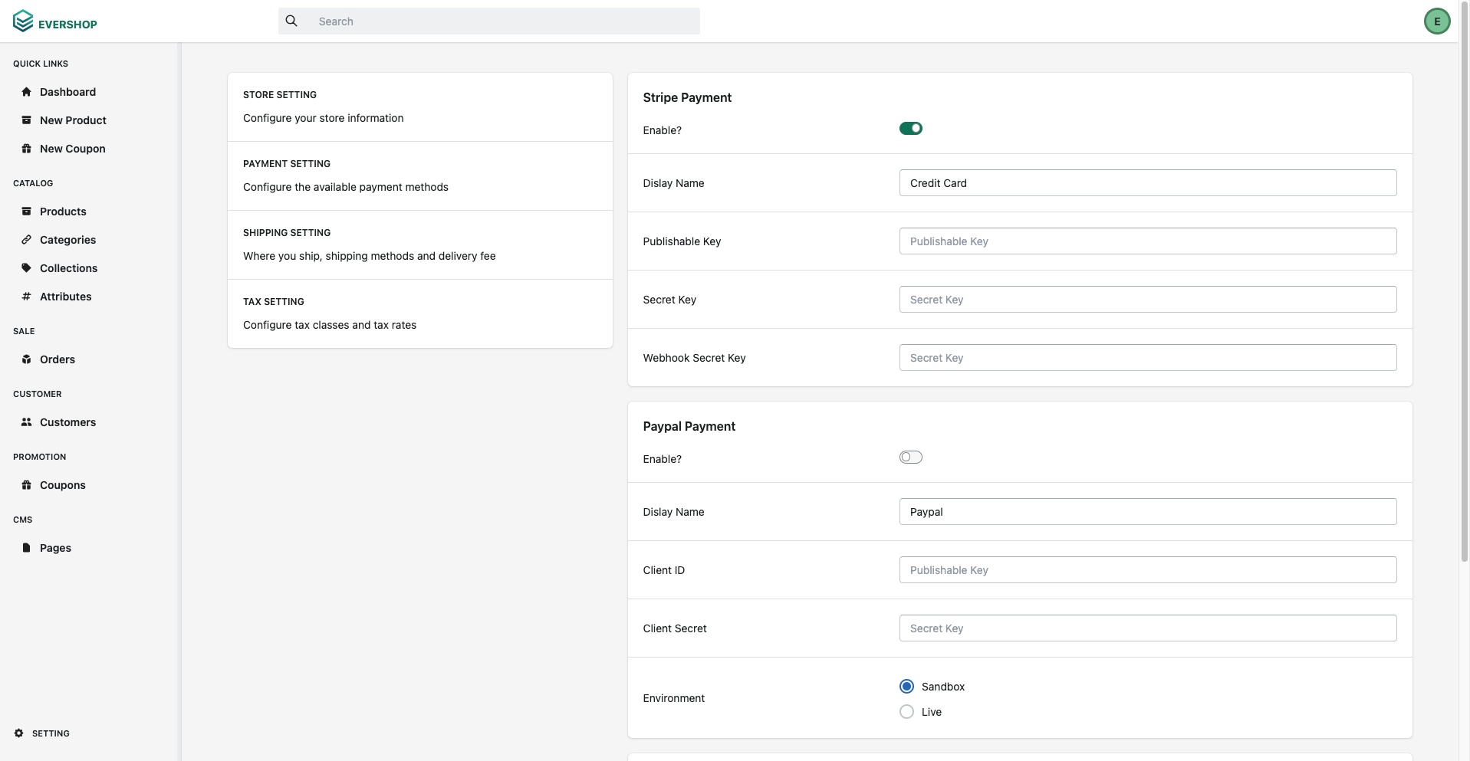
Task: Click the New Product box icon
Action: pos(26,120)
